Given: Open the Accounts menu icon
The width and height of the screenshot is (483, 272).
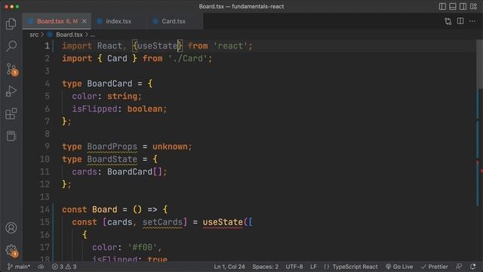Looking at the screenshot, I should click(11, 227).
